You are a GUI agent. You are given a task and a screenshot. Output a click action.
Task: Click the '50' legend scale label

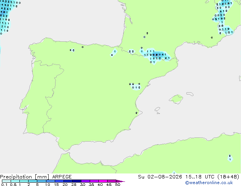point(118,184)
